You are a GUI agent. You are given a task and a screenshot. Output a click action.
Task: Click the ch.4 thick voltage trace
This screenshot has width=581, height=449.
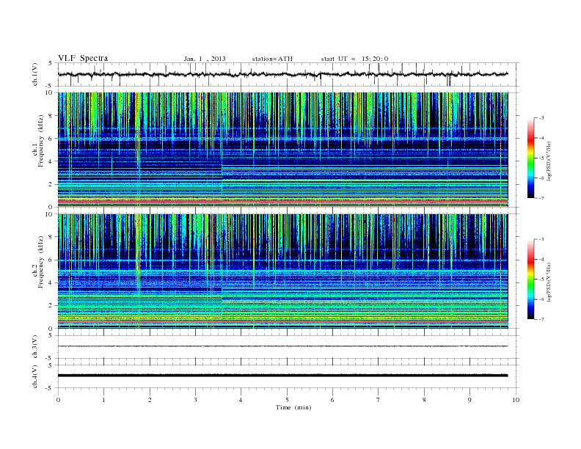point(282,376)
